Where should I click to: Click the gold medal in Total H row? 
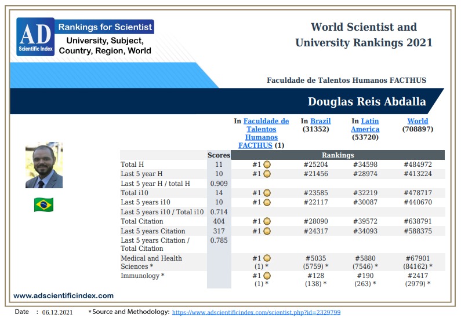click(267, 165)
